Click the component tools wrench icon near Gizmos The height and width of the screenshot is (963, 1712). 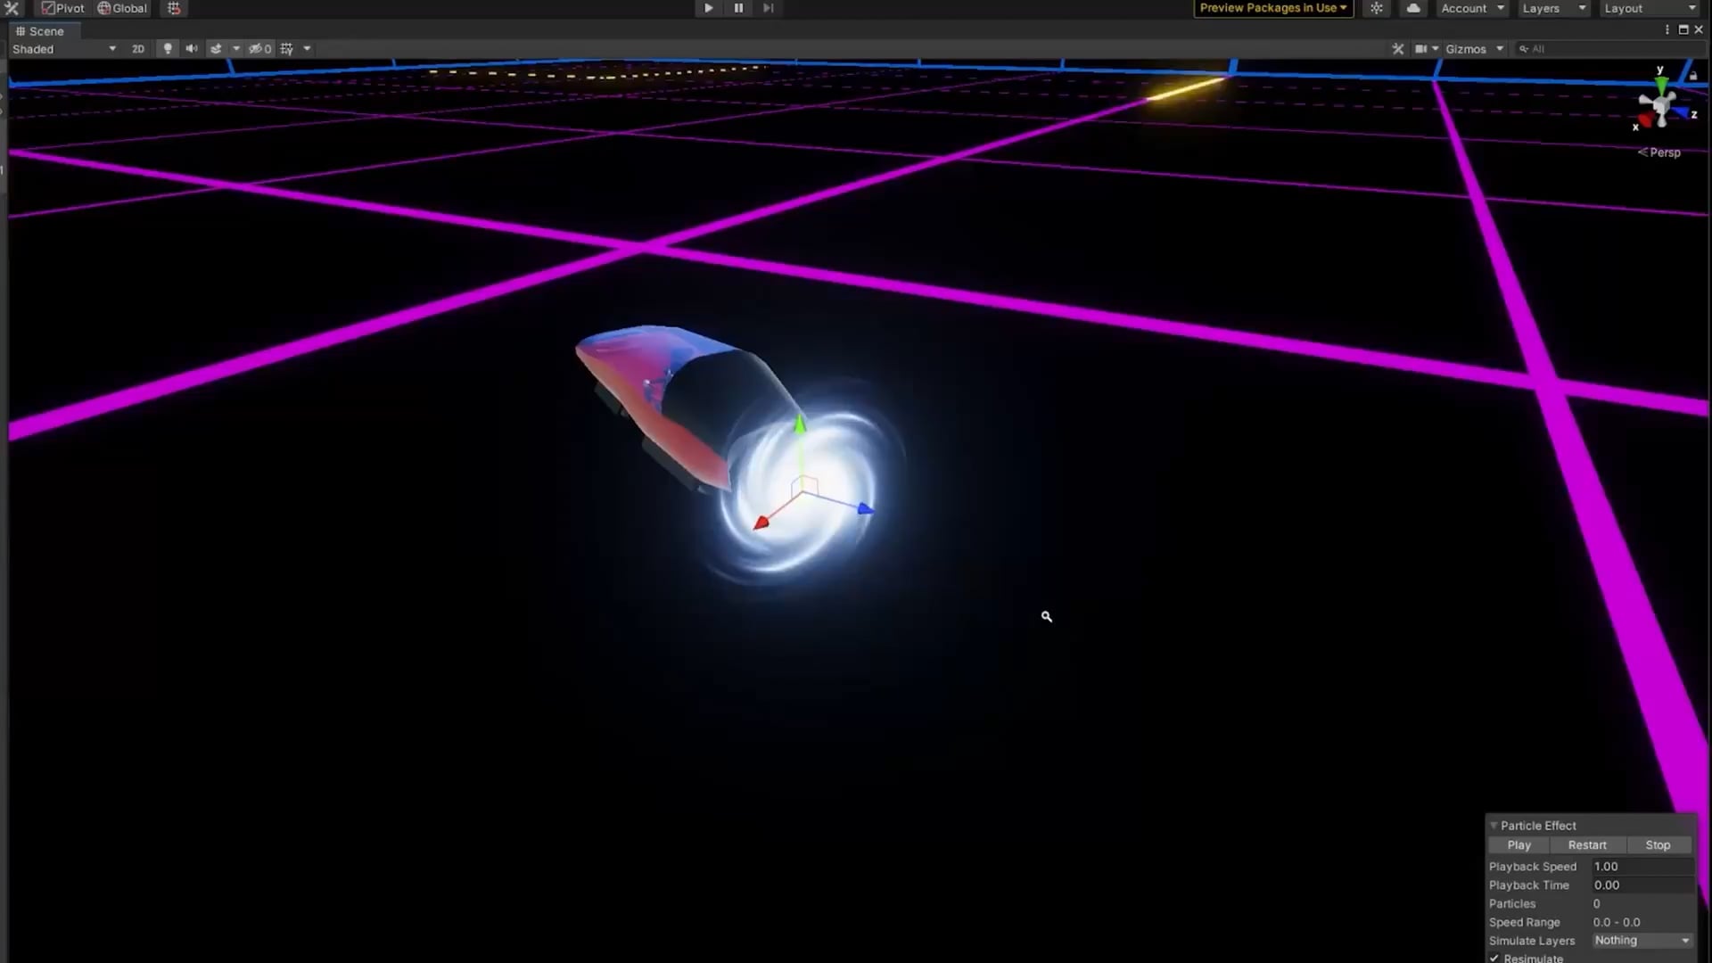(1397, 49)
